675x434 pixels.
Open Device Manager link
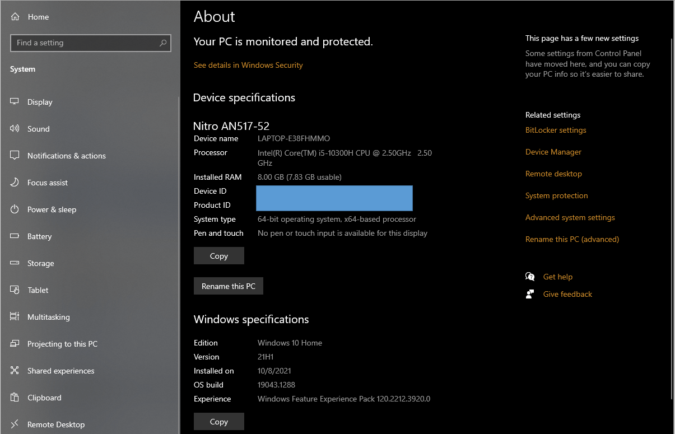tap(553, 152)
